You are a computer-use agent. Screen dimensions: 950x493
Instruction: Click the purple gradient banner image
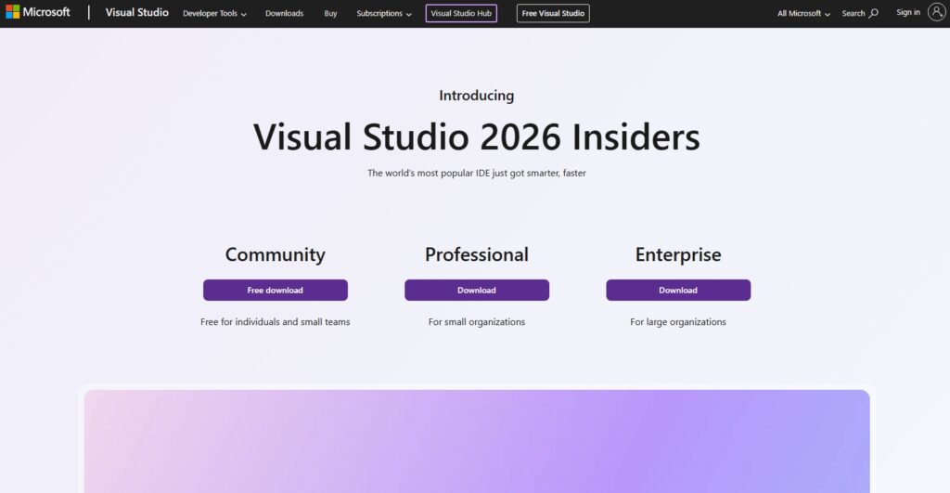(476, 441)
